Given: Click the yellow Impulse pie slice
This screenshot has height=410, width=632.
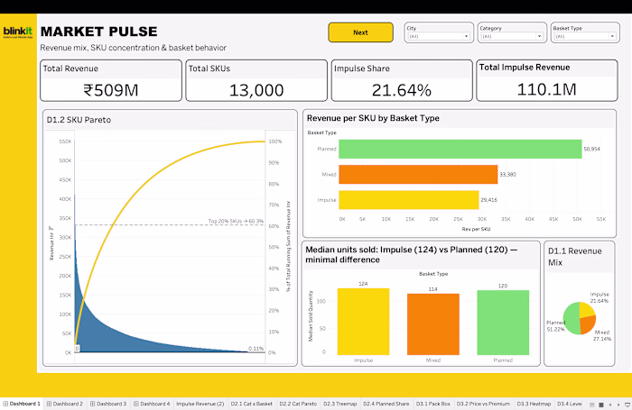Looking at the screenshot, I should 587,310.
